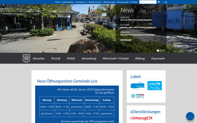Click the 'Mittwoch' table header
197x123 pixels.
77,100
